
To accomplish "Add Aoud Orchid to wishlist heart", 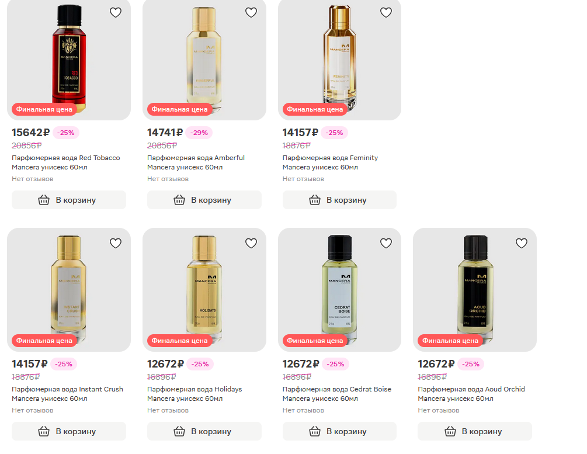I will (522, 243).
